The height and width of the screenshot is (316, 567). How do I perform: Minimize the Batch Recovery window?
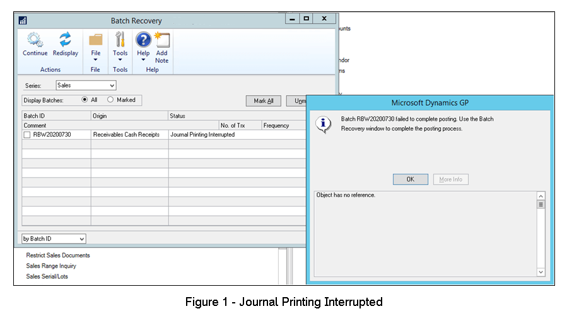click(x=292, y=18)
